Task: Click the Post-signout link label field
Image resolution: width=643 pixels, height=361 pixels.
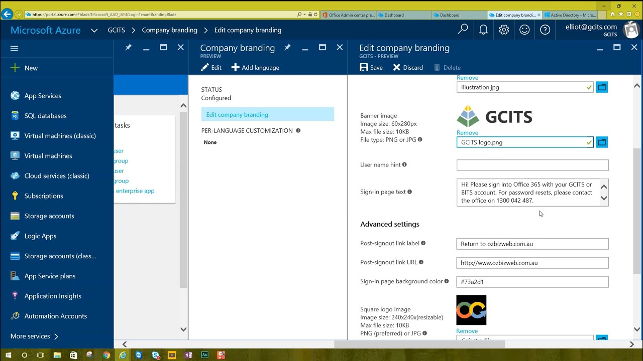Action: coord(532,244)
